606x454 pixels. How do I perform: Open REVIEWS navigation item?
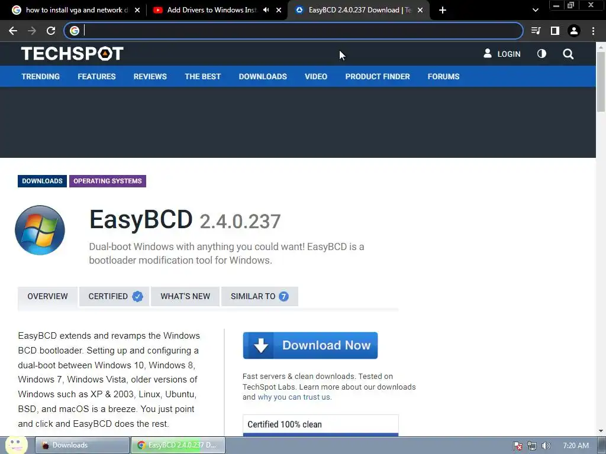pyautogui.click(x=150, y=76)
